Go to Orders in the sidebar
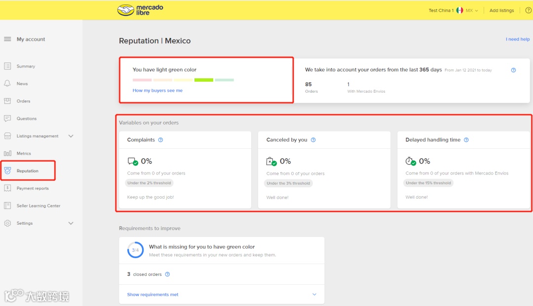Screen dimensions: 533x306 (24, 101)
